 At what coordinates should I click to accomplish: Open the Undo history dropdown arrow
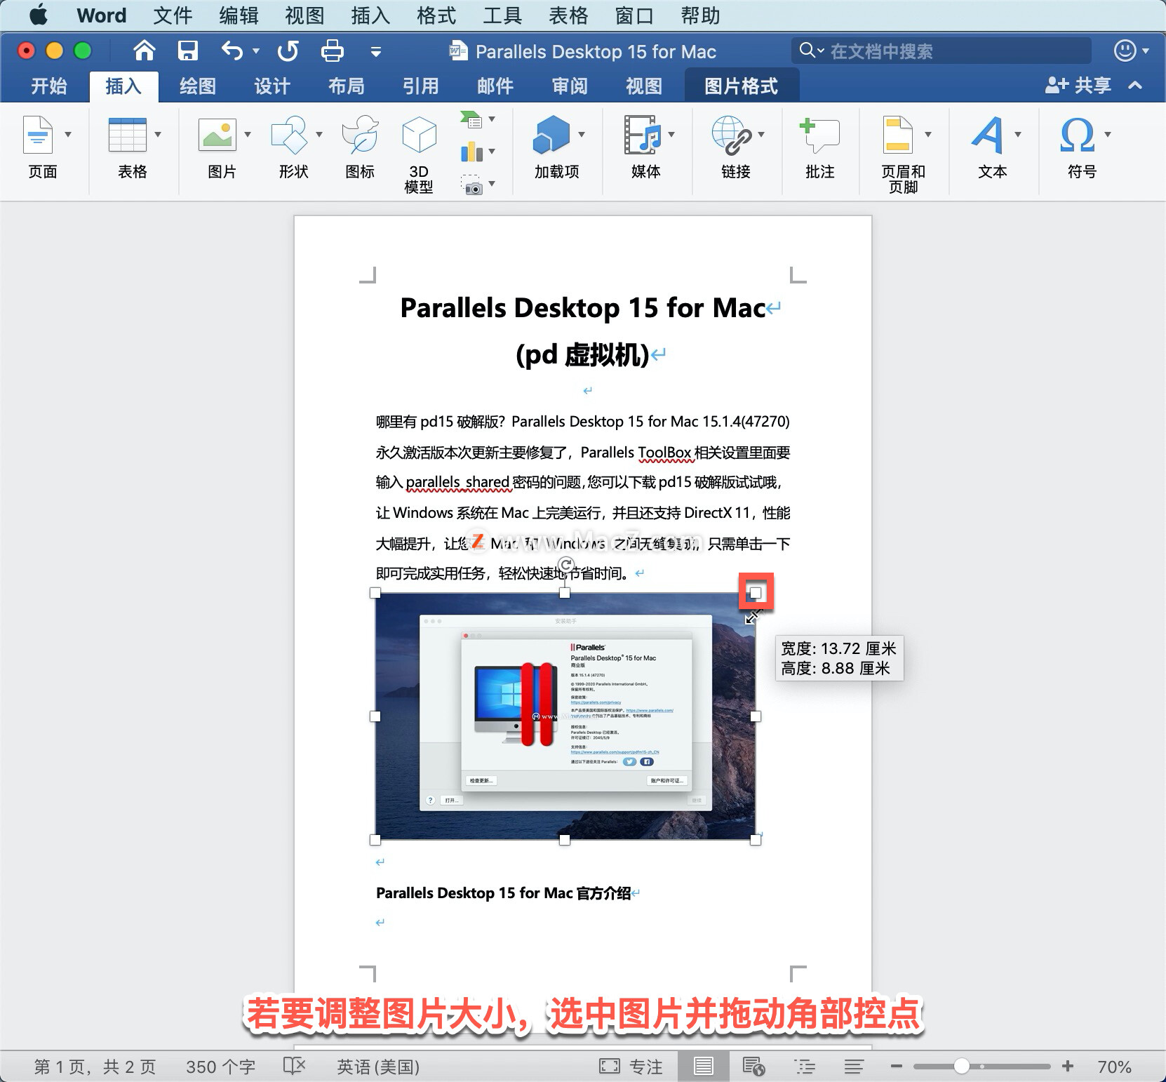click(256, 51)
